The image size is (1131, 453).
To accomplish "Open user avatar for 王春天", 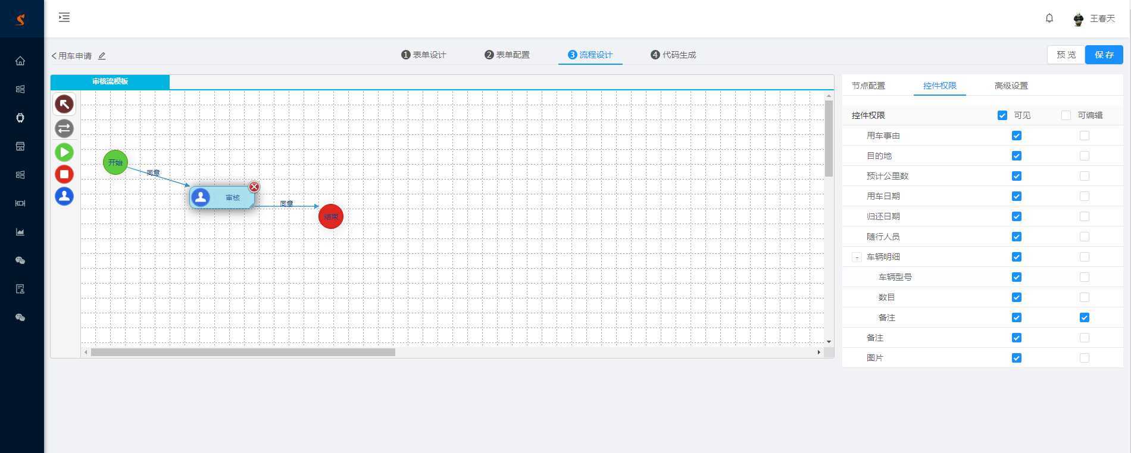I will point(1079,19).
